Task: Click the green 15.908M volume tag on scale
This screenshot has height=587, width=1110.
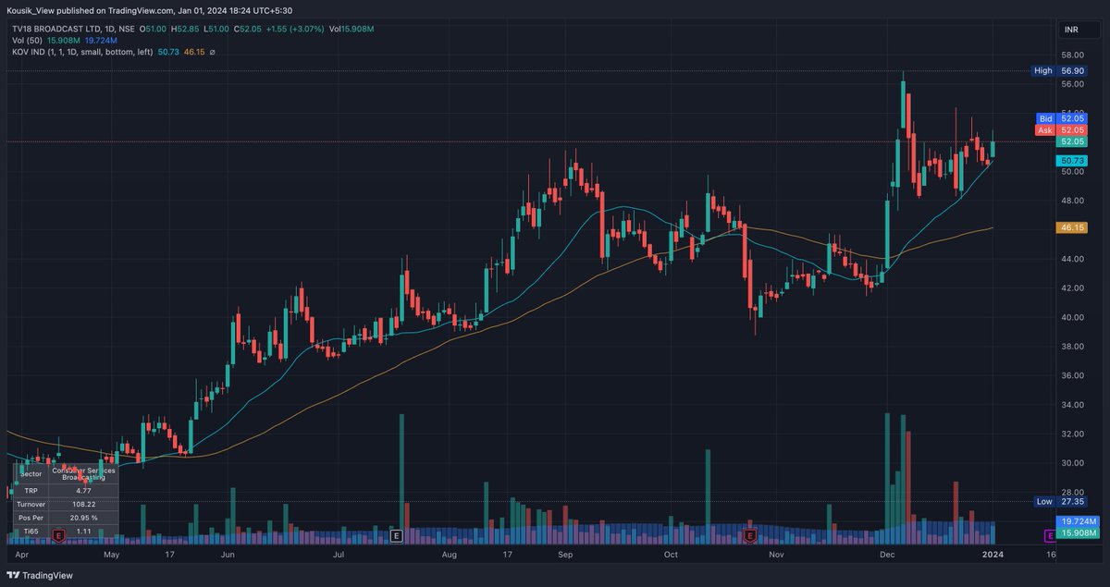Action: 1078,532
